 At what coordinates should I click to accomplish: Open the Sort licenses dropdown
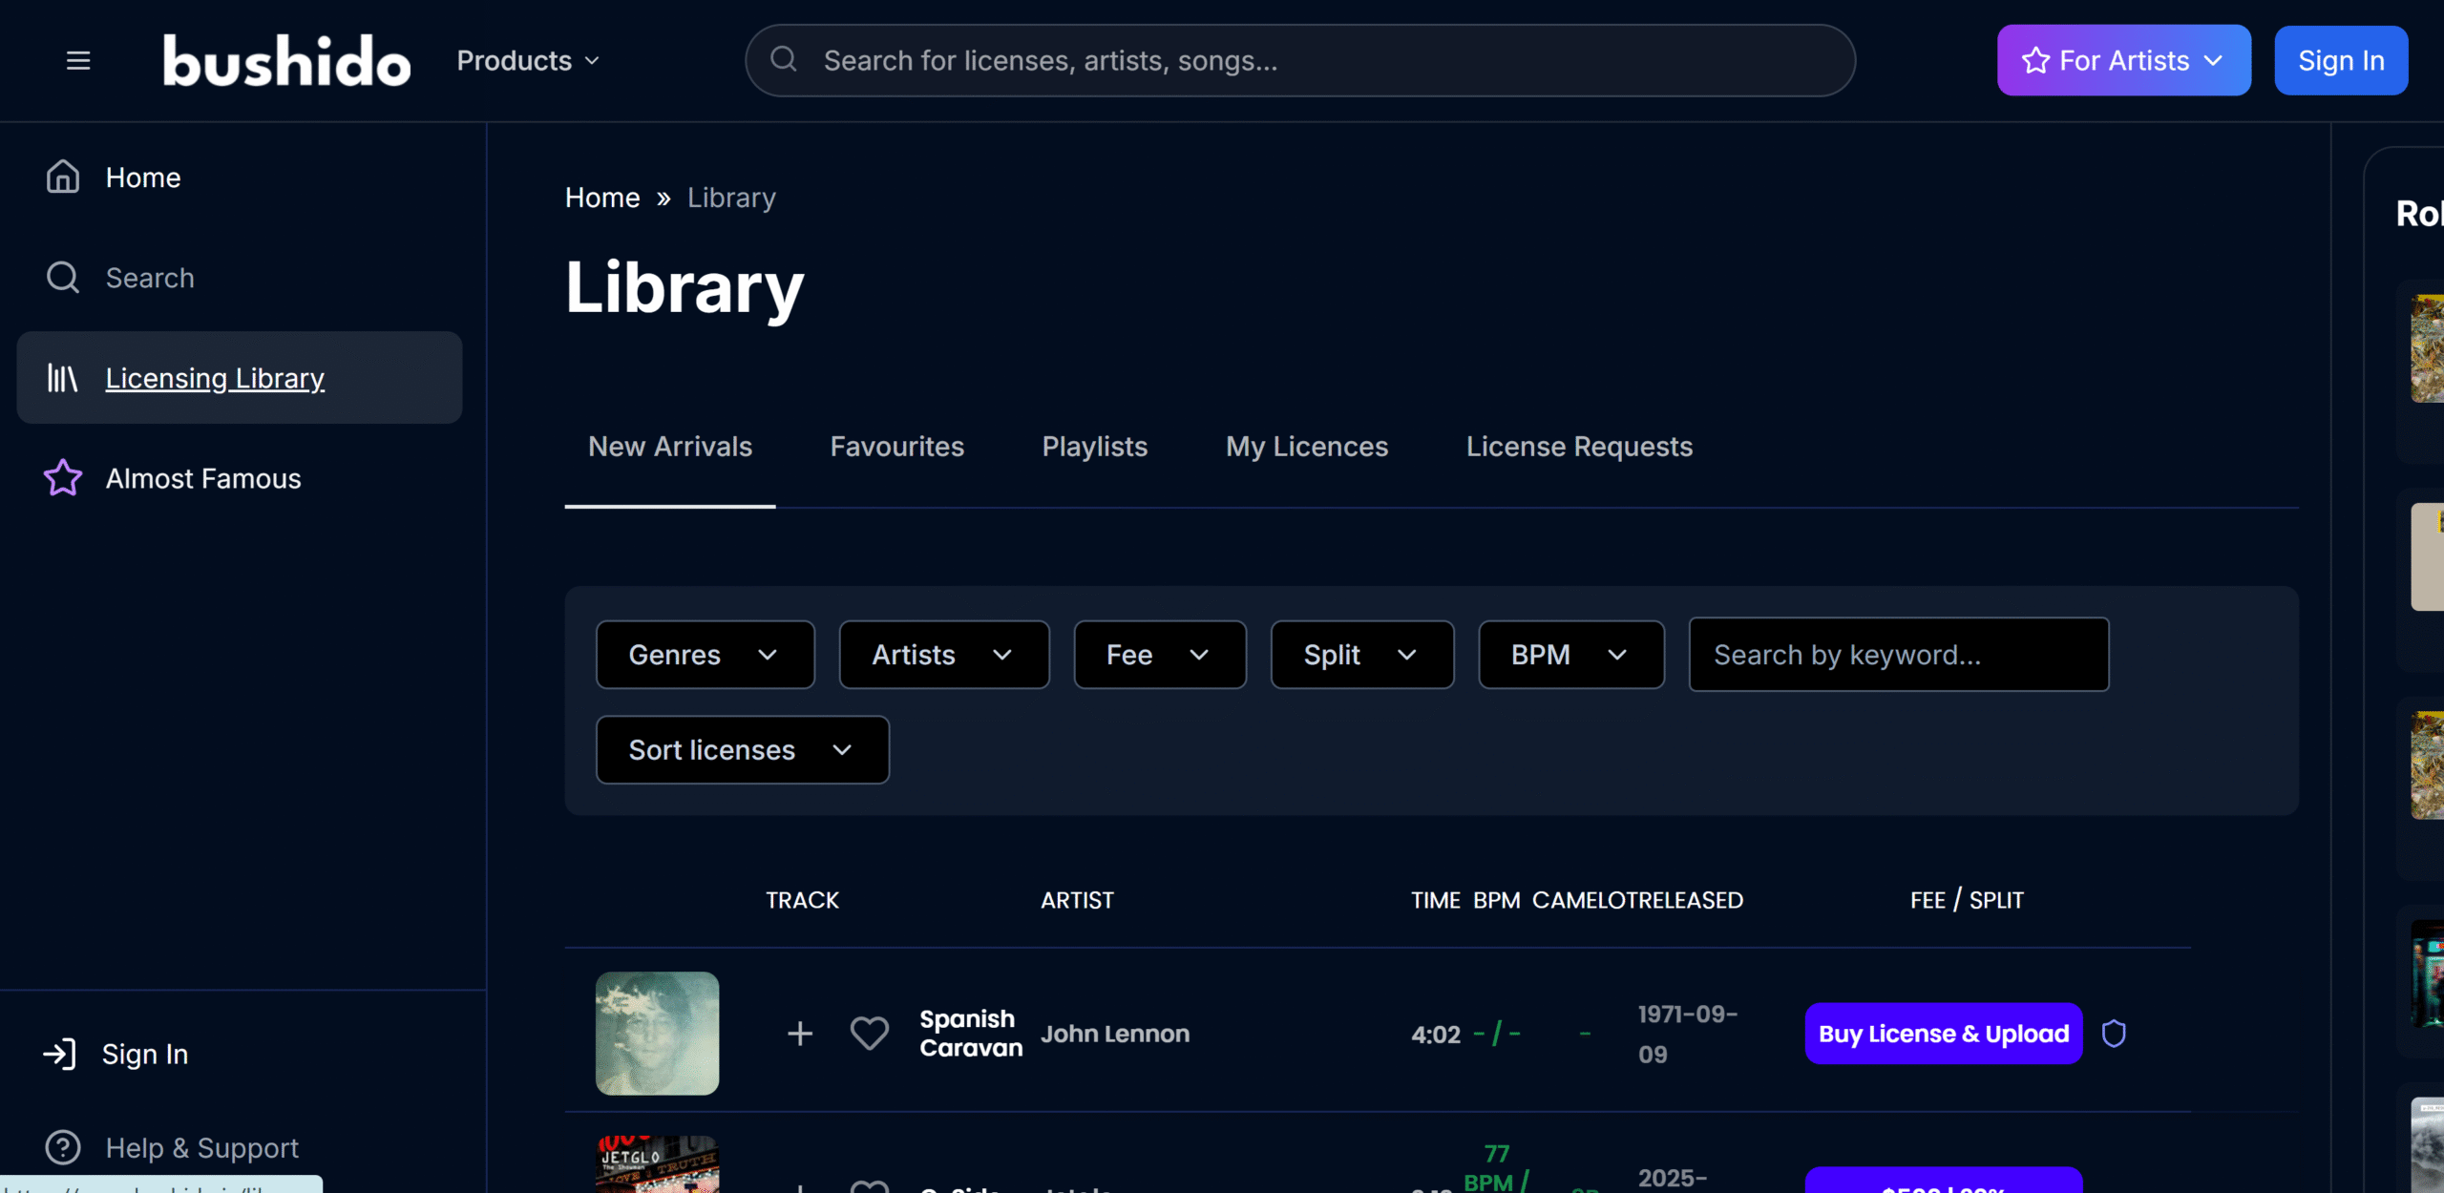pos(742,750)
